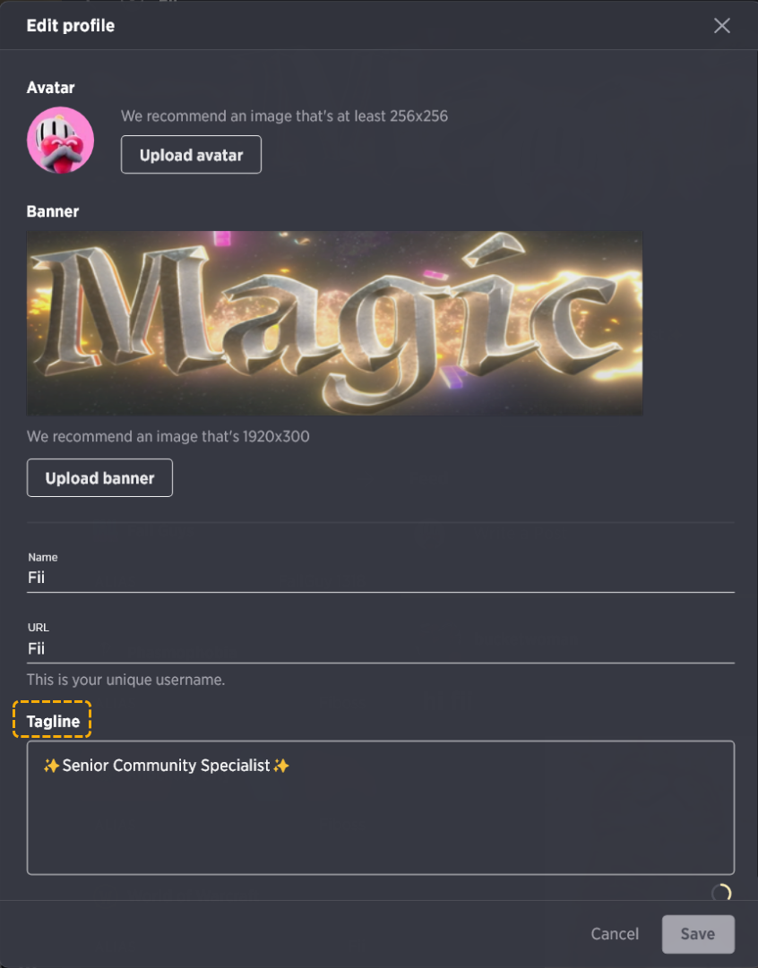Click the Upload banner button
This screenshot has width=758, height=968.
(x=99, y=478)
